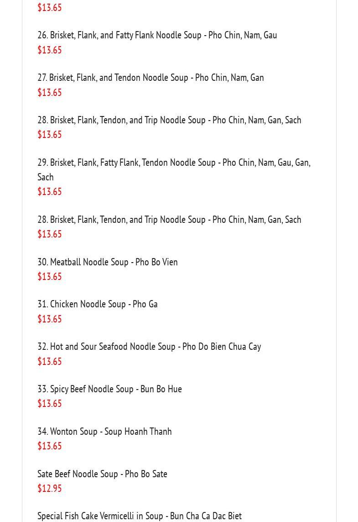Select 34. Wonton Soup - Soup Hoanh Thanh
The height and width of the screenshot is (522, 358).
[105, 432]
